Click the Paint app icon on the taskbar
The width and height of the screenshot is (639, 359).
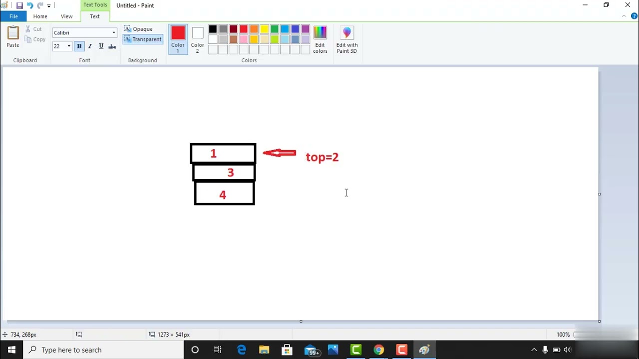[425, 350]
